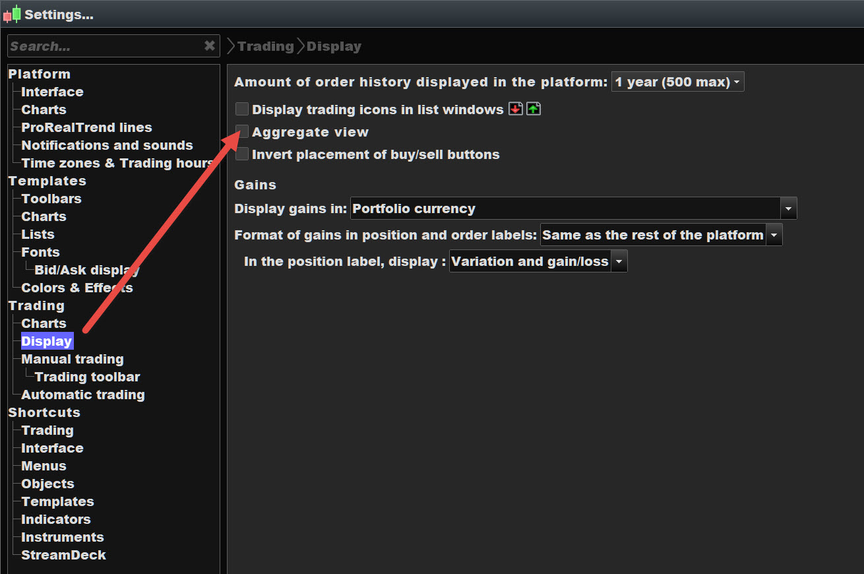Viewport: 864px width, 574px height.
Task: Clear the search field with X icon
Action: (210, 46)
